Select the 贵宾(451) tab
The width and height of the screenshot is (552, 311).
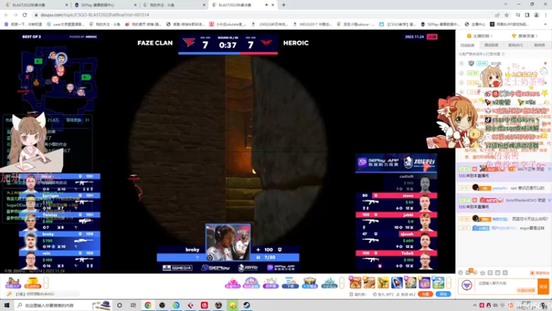[515, 45]
